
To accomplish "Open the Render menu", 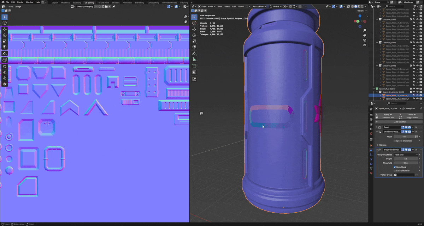I will tap(20, 2).
